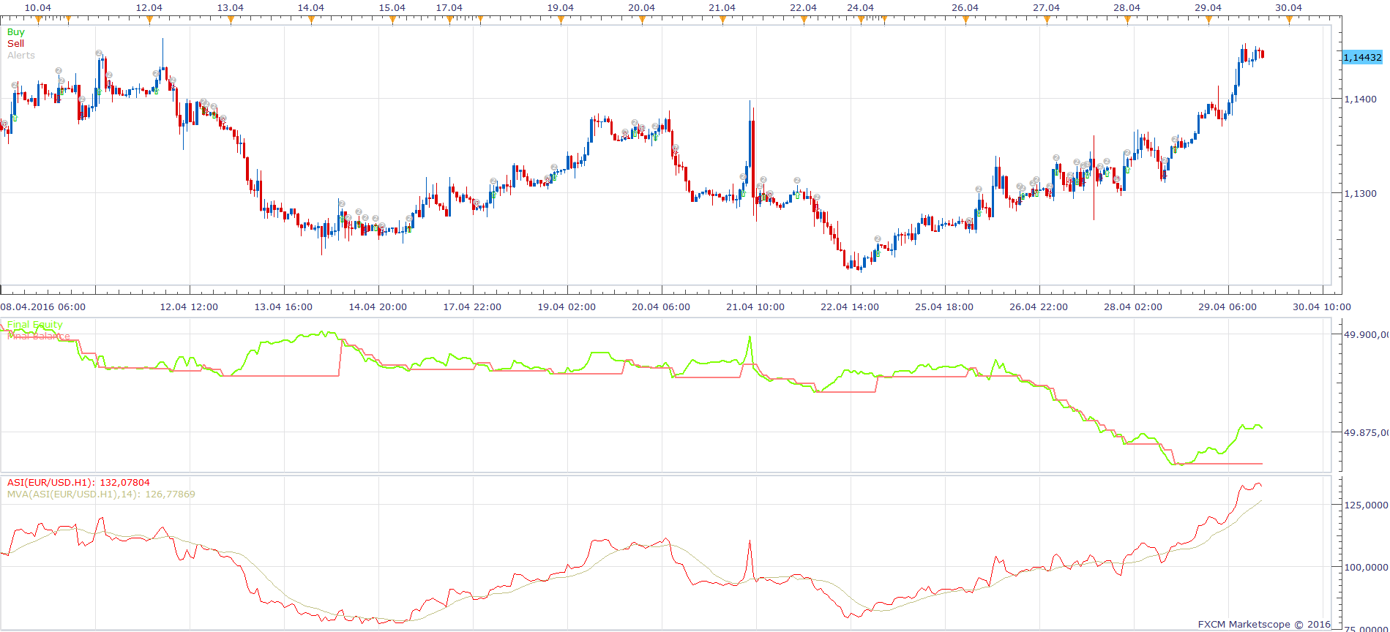
Task: Click the orange marker under 14.04
Action: (311, 20)
